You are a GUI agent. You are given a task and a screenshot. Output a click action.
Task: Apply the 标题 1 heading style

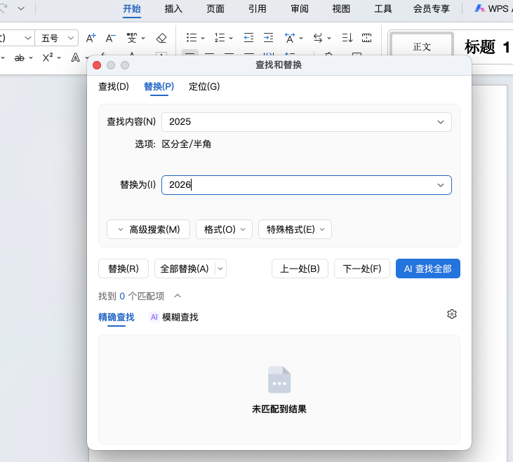(x=487, y=47)
